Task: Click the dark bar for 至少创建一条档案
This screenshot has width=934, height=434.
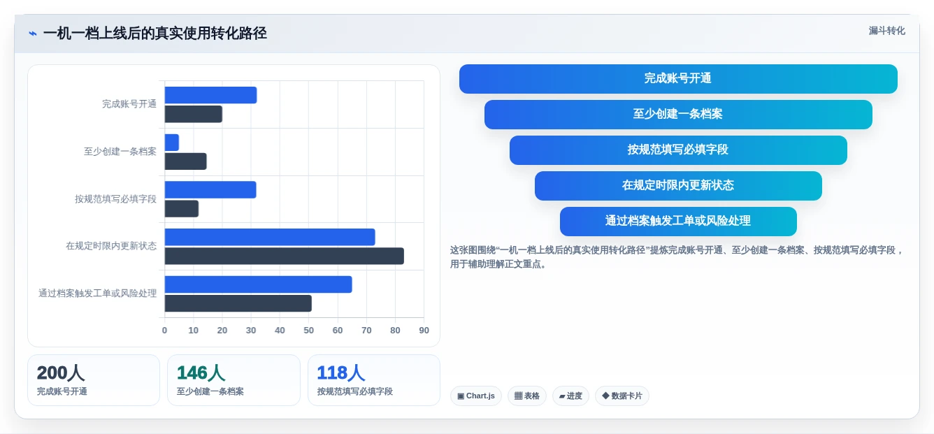Action: (186, 161)
